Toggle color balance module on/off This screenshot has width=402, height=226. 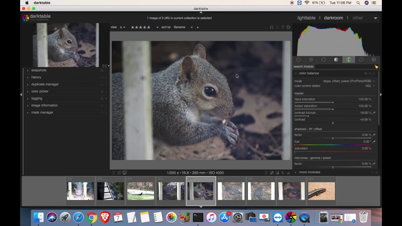coord(296,73)
